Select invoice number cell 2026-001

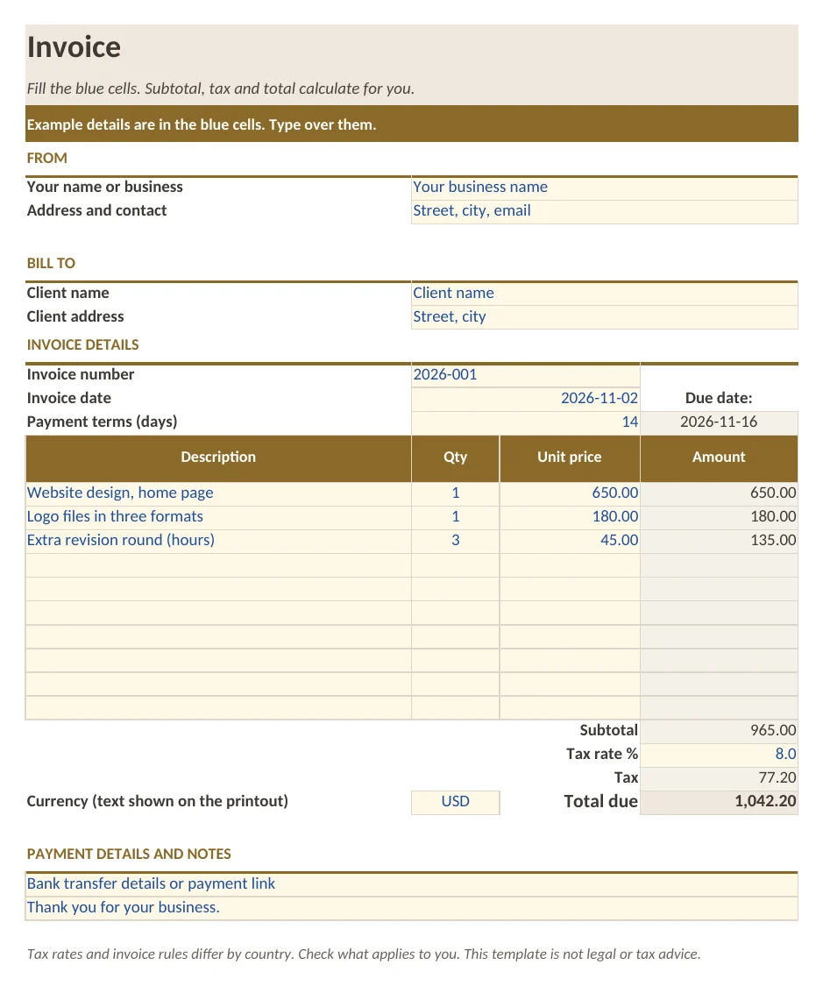pos(526,375)
